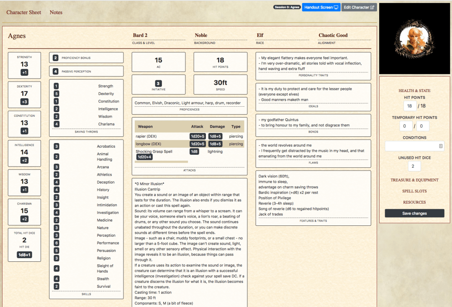Roll the Athletics skill badge

(56, 174)
